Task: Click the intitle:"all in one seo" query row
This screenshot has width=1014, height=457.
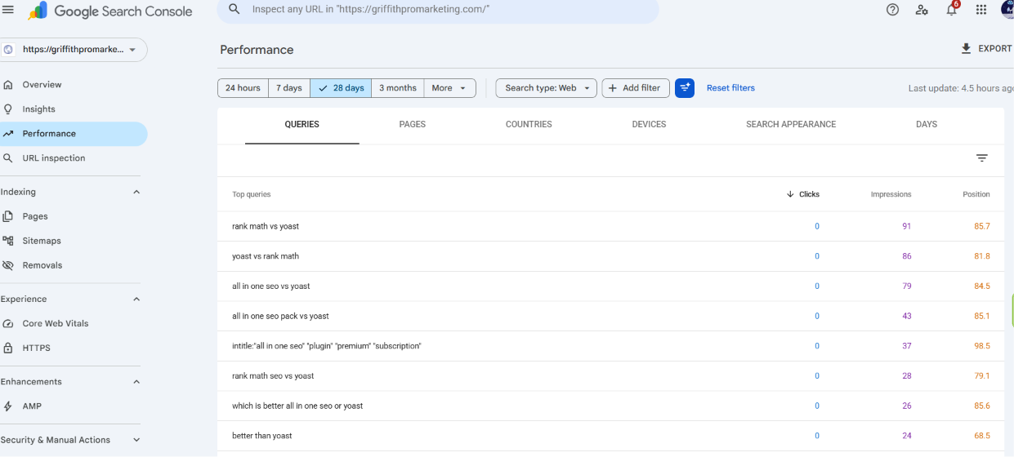Action: (x=610, y=346)
